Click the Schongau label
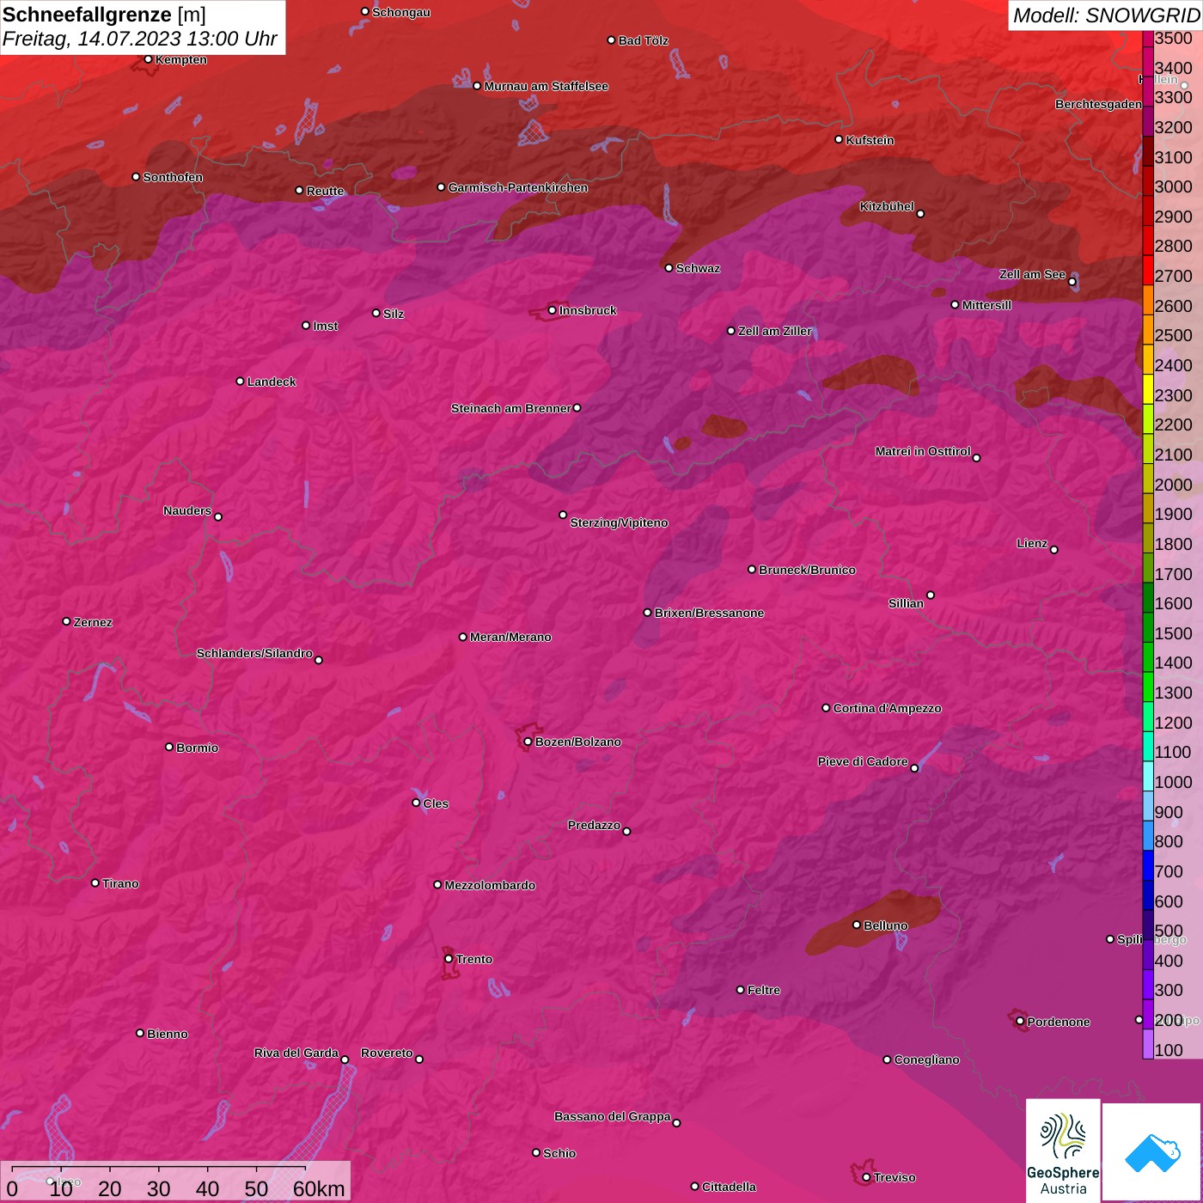Screen dimensions: 1203x1203 [401, 12]
